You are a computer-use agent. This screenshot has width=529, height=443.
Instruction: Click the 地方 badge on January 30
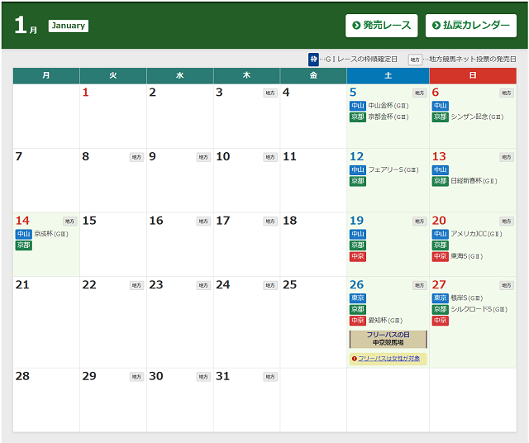coord(203,377)
